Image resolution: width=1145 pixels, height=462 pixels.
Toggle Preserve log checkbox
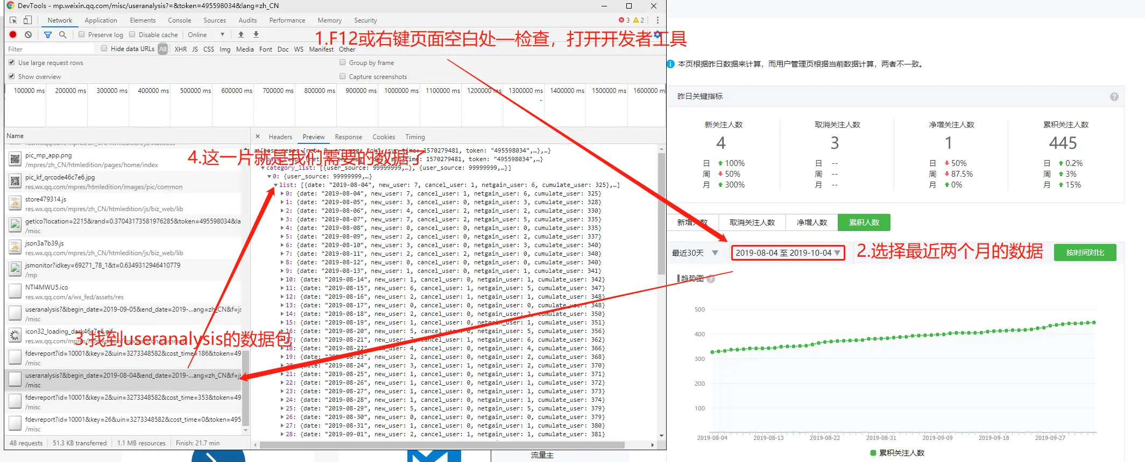coord(82,34)
